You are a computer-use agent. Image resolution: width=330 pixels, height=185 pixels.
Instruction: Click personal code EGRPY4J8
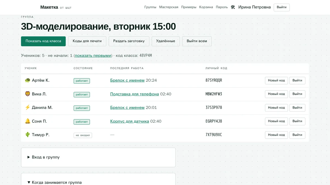click(214, 121)
